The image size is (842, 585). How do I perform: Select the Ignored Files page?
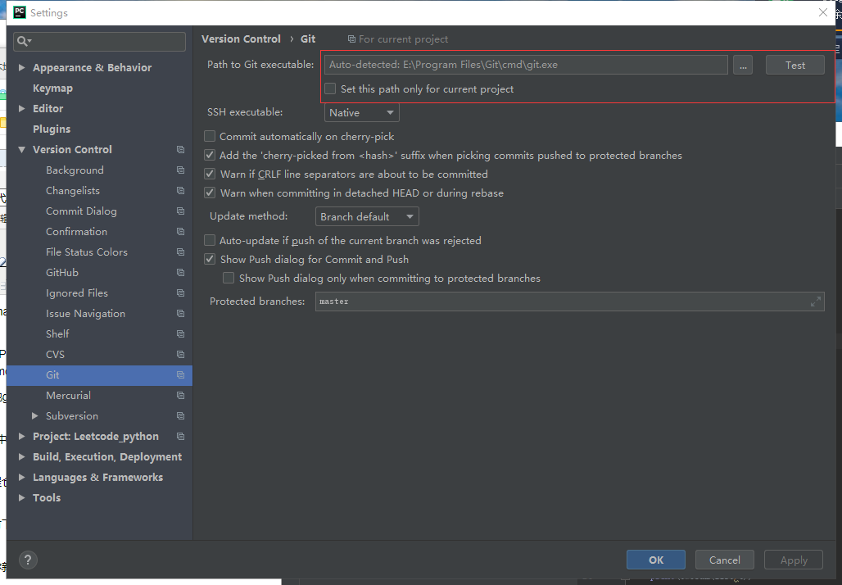click(77, 293)
